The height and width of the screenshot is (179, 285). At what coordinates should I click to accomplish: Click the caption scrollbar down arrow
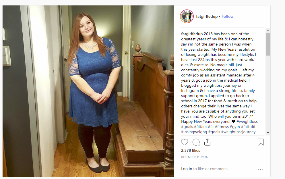click(x=268, y=133)
